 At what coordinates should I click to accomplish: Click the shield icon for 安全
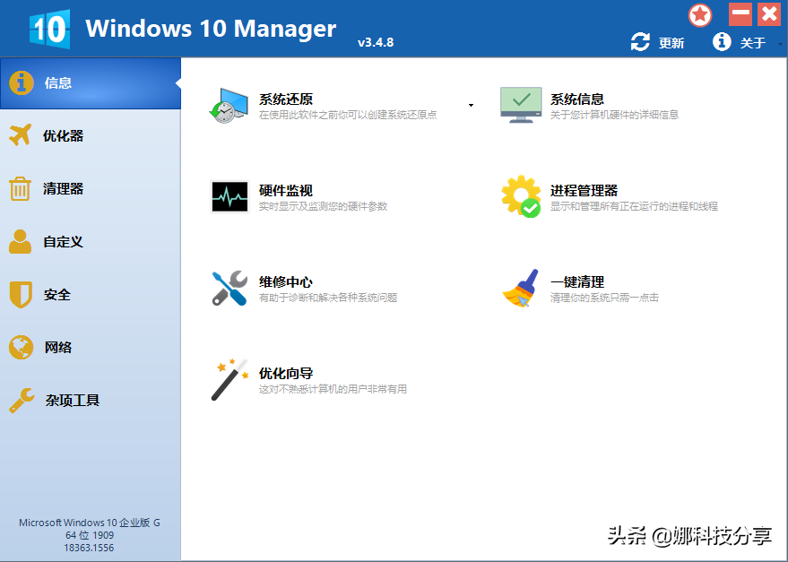[21, 295]
